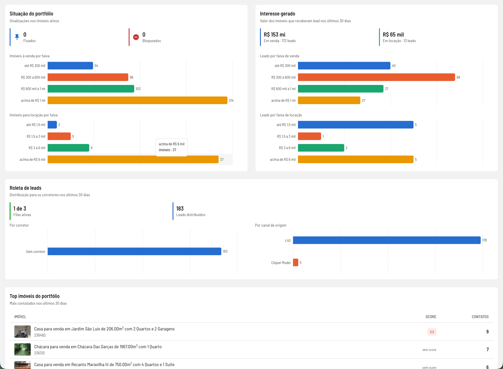Click the blue pin icon beside Fixados
This screenshot has width=503, height=369.
click(17, 37)
